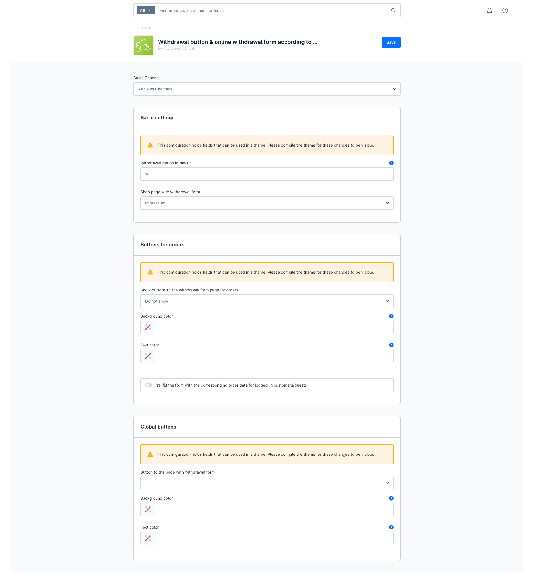Click the green plugin logo icon
The height and width of the screenshot is (572, 534).
(143, 45)
